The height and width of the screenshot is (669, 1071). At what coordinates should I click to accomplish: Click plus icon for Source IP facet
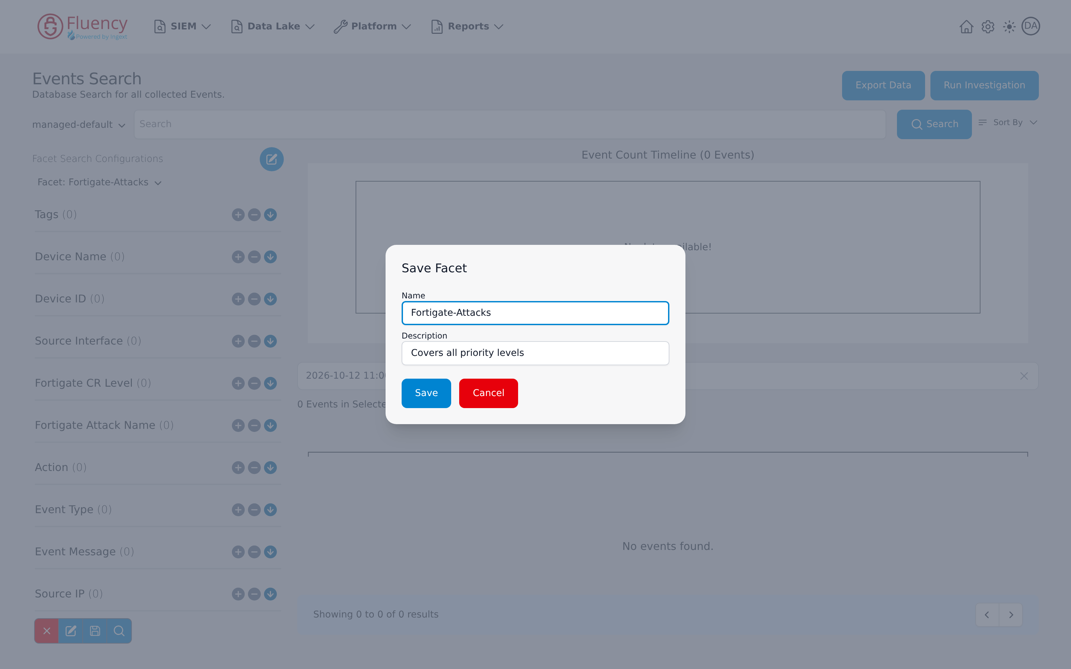pyautogui.click(x=238, y=594)
